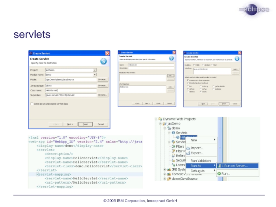Click Add for Initialization Parameters
Image resolution: width=276 pixels, height=207 pixels.
pyautogui.click(x=170, y=76)
